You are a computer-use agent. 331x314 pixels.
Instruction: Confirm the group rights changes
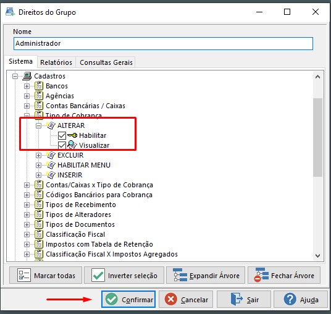click(x=128, y=299)
